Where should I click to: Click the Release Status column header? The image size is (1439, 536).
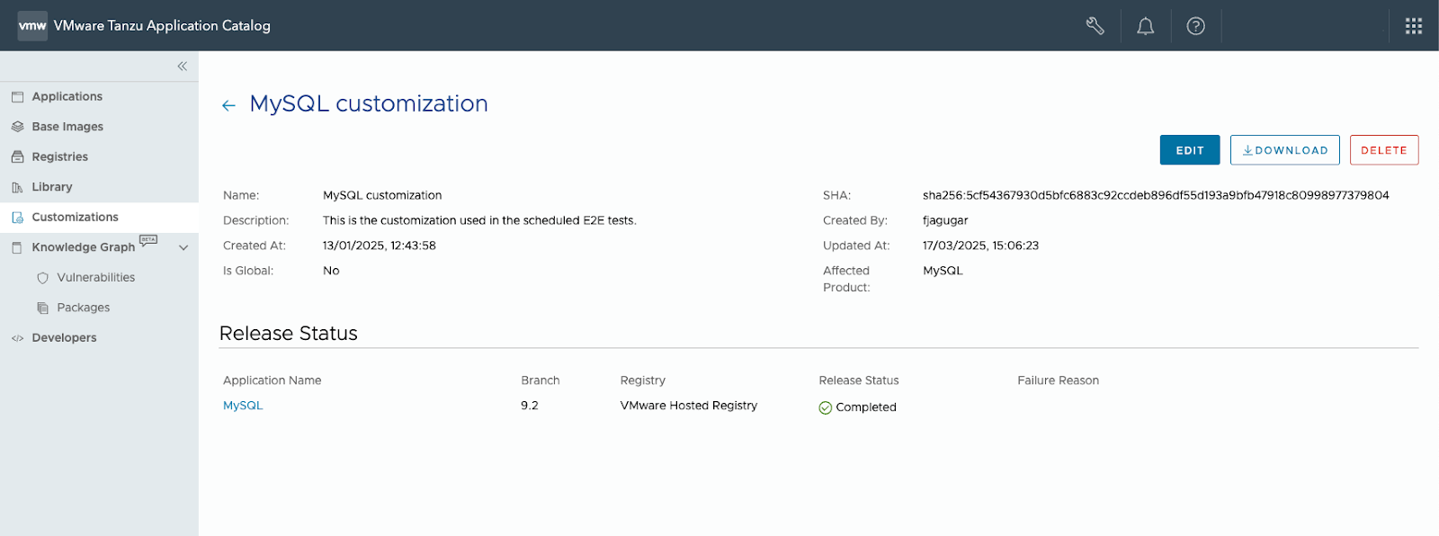pos(858,380)
